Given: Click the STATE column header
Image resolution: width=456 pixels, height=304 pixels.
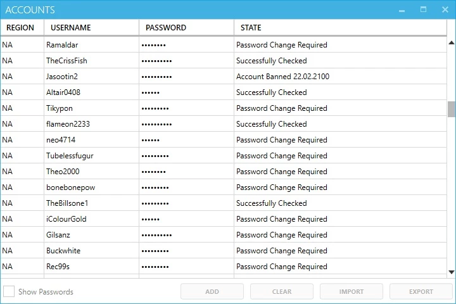Looking at the screenshot, I should (340, 28).
